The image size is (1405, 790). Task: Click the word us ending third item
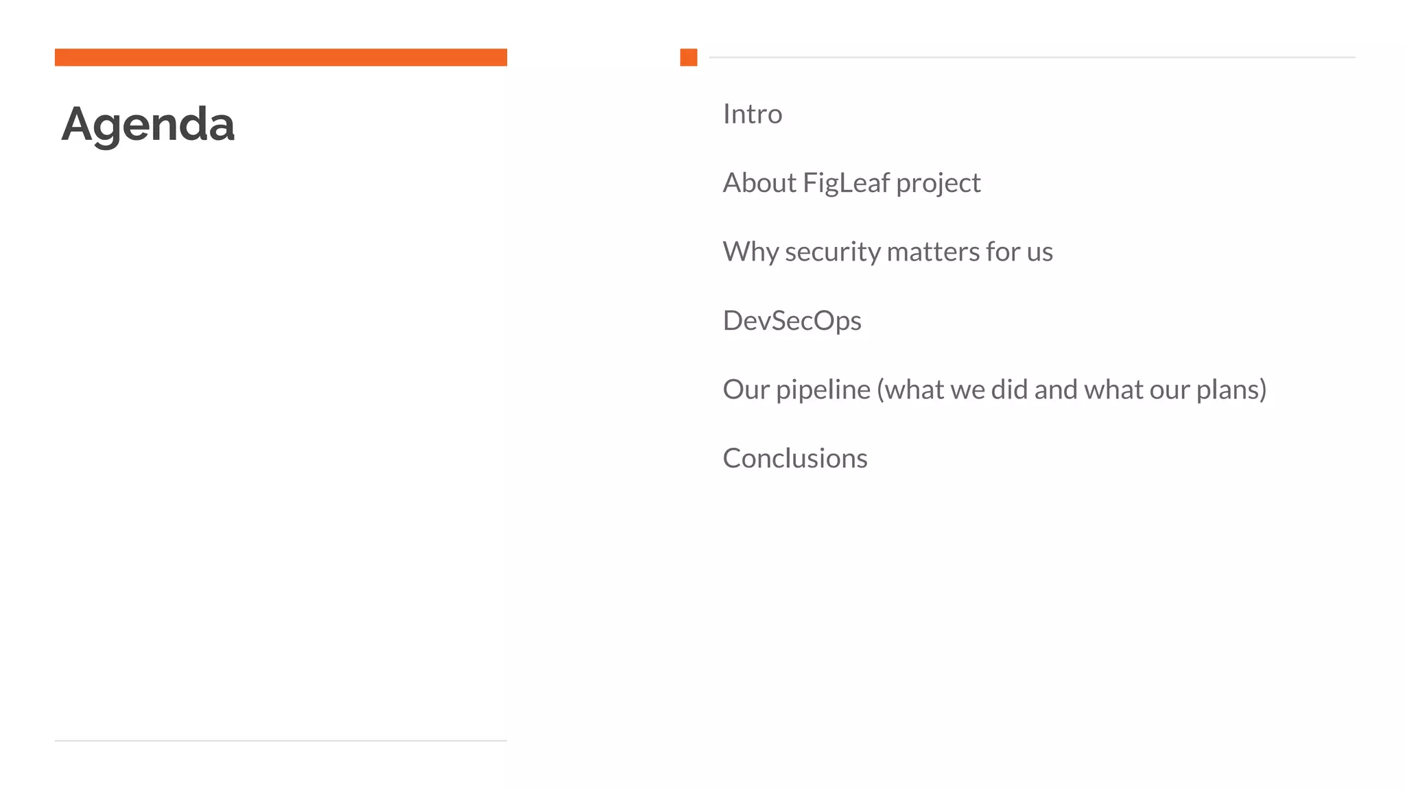tap(1040, 253)
